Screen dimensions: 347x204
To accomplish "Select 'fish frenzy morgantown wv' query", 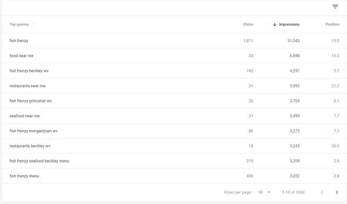I will pyautogui.click(x=33, y=131).
